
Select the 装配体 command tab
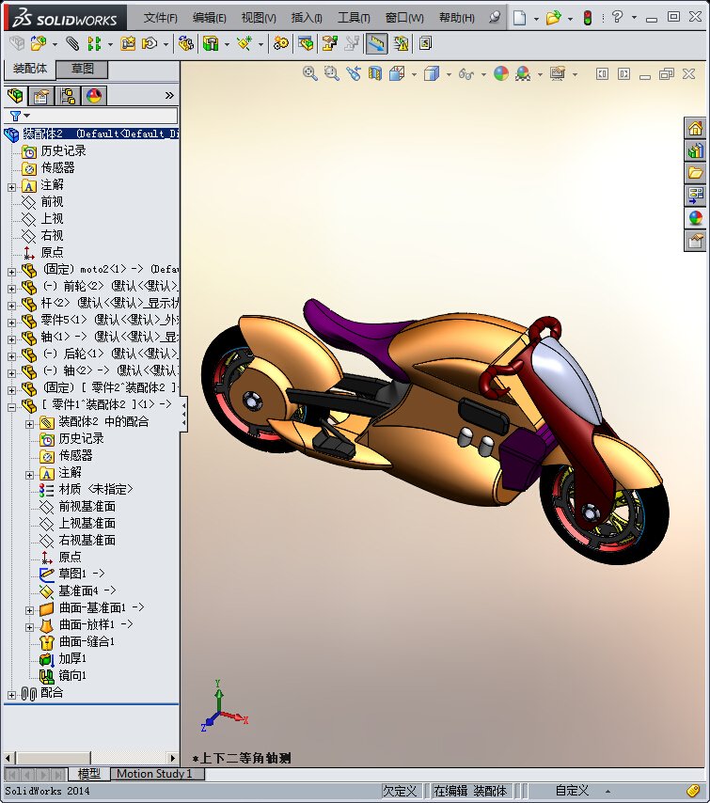(x=30, y=68)
